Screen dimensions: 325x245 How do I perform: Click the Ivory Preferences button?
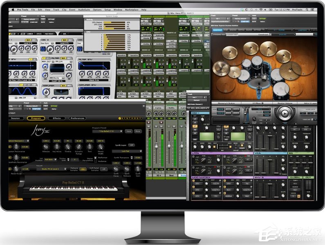77,118
